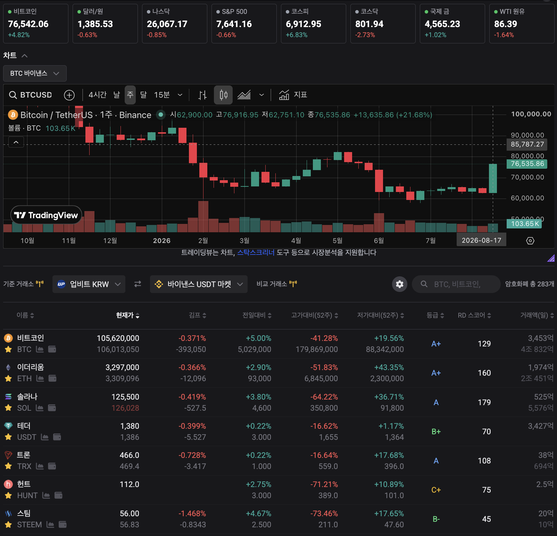The height and width of the screenshot is (536, 557).
Task: Select the 주 (weekly) interval
Action: pyautogui.click(x=130, y=95)
